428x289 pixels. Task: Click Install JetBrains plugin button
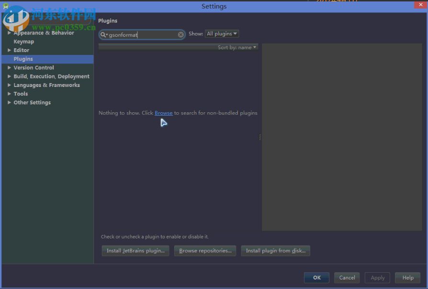135,250
